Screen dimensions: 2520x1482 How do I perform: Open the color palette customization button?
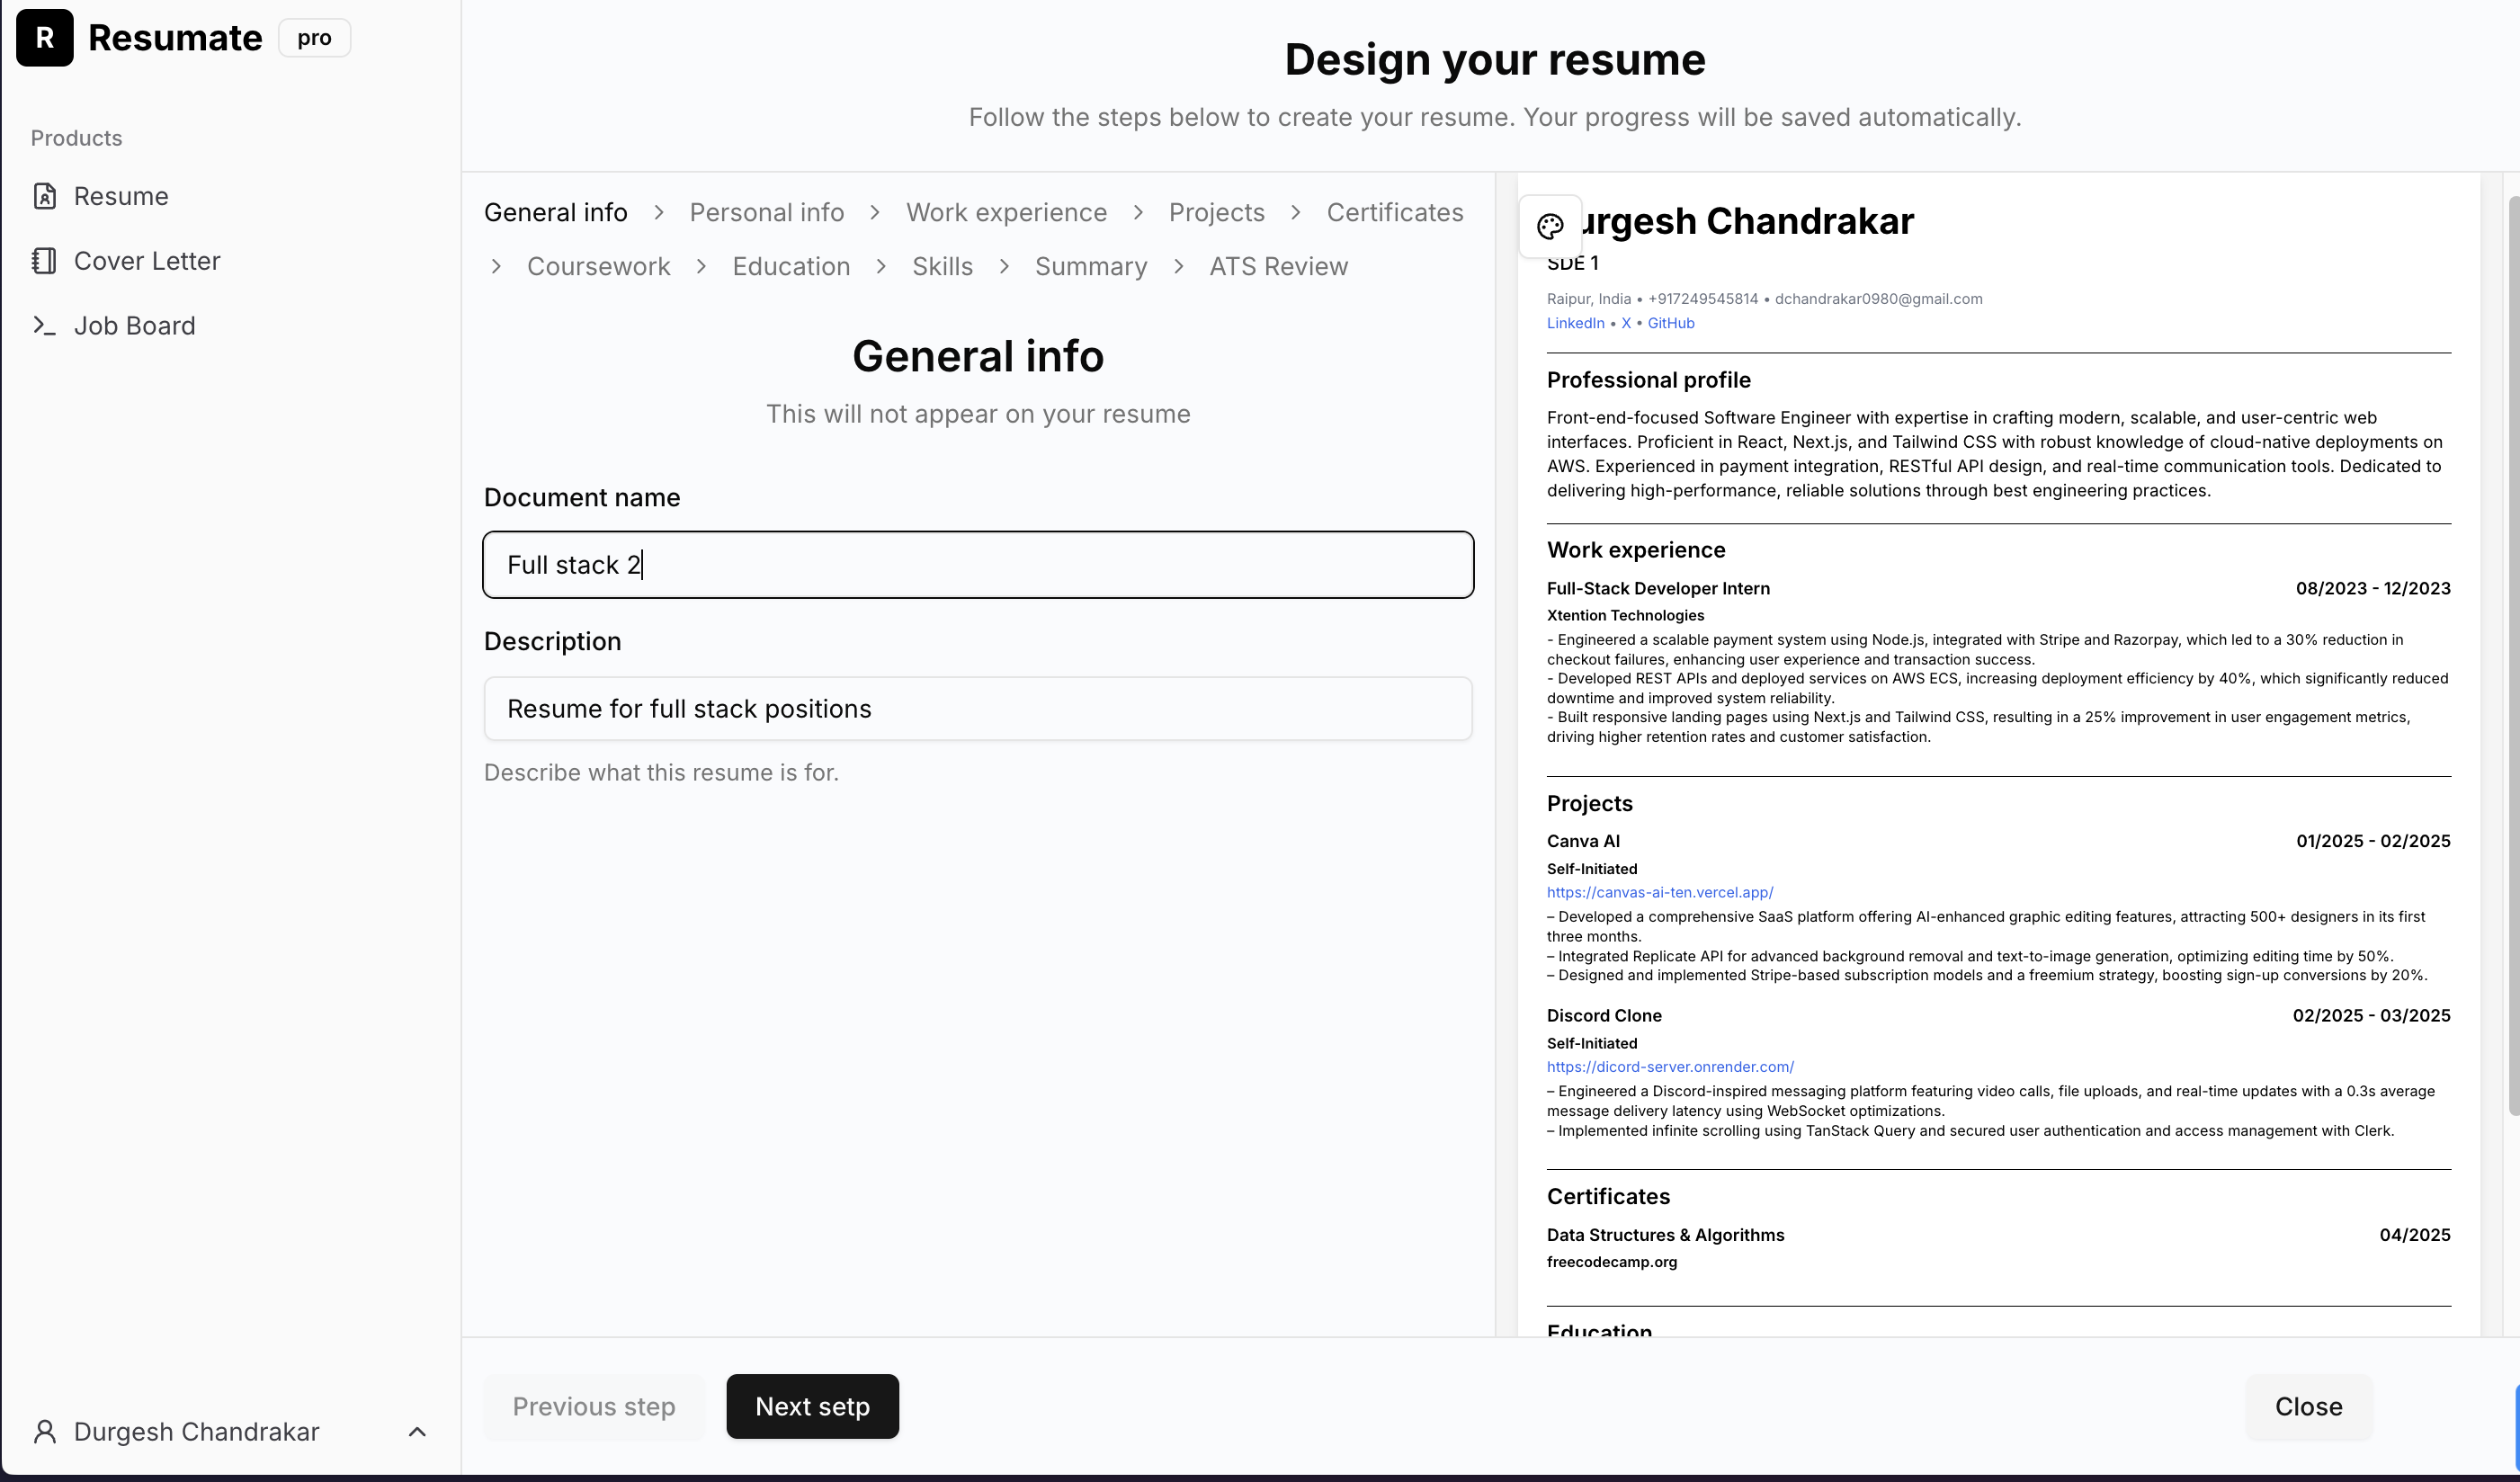1550,227
